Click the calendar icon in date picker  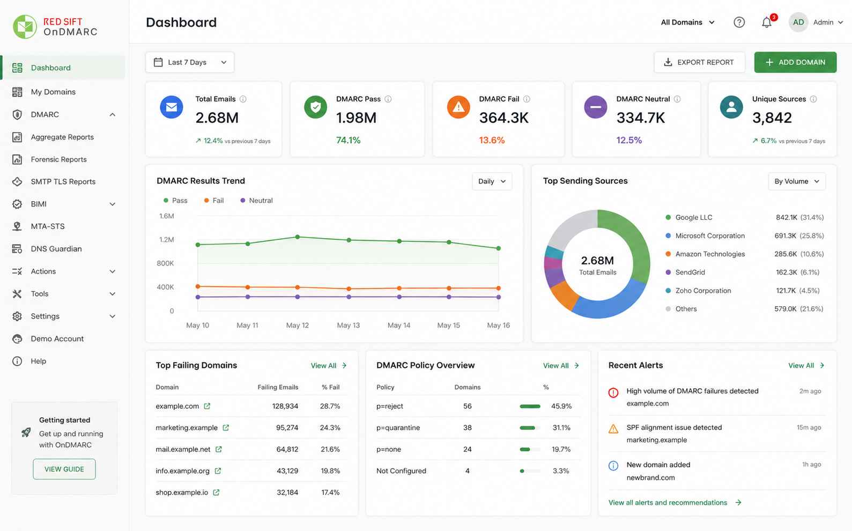click(x=158, y=62)
